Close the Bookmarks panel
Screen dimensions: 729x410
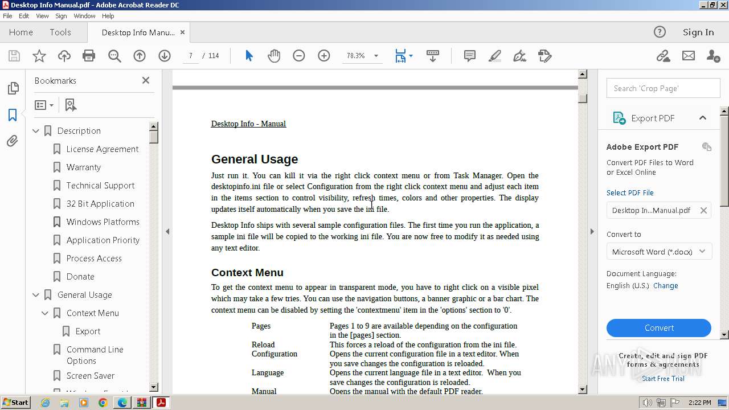coord(146,80)
